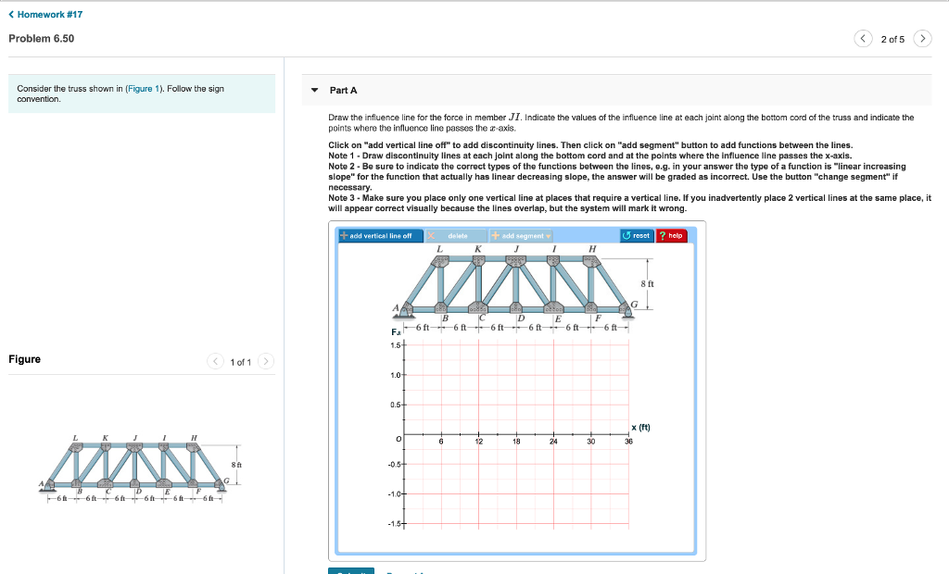Screen dimensions: 949x574
Task: Expand the add segment function type dropdown
Action: click(x=547, y=235)
